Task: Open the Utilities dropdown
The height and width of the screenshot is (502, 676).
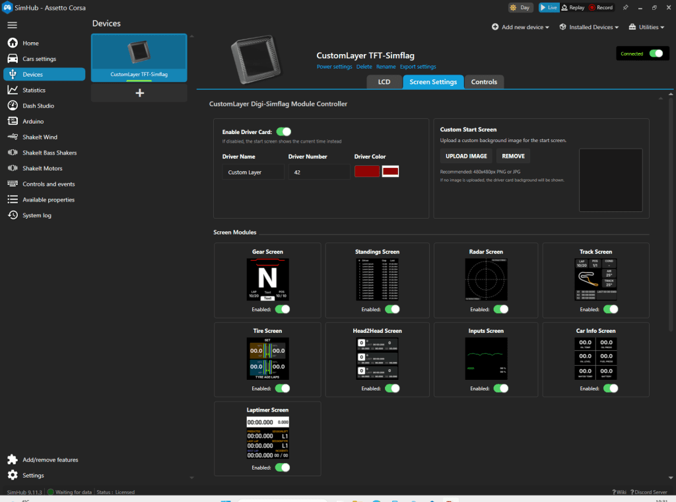Action: [x=646, y=27]
